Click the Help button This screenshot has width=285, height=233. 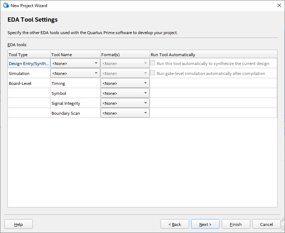pyautogui.click(x=18, y=224)
